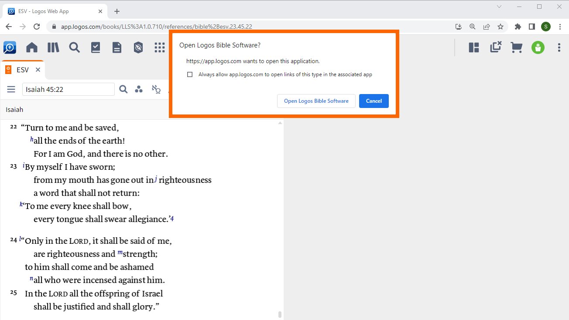
Task: Open the Factbook compass shield icon
Action: [138, 47]
